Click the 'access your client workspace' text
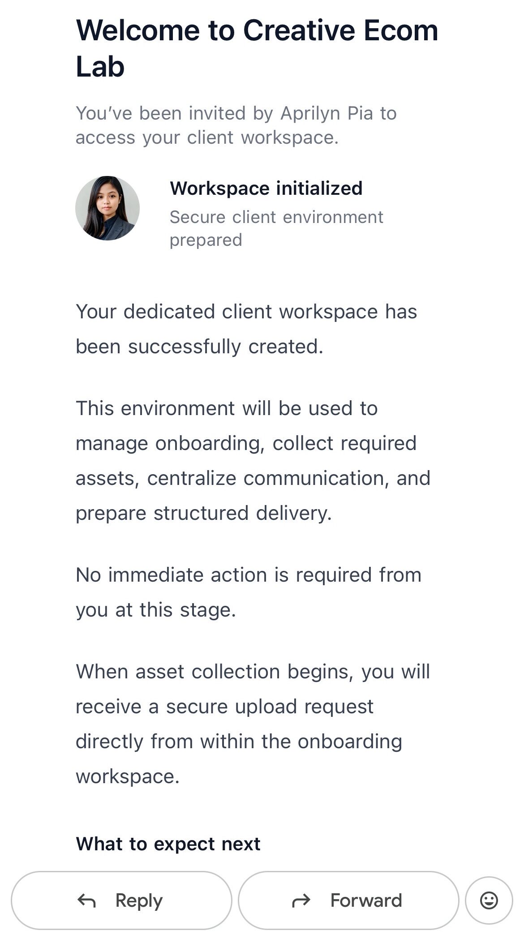The height and width of the screenshot is (943, 524). click(207, 137)
